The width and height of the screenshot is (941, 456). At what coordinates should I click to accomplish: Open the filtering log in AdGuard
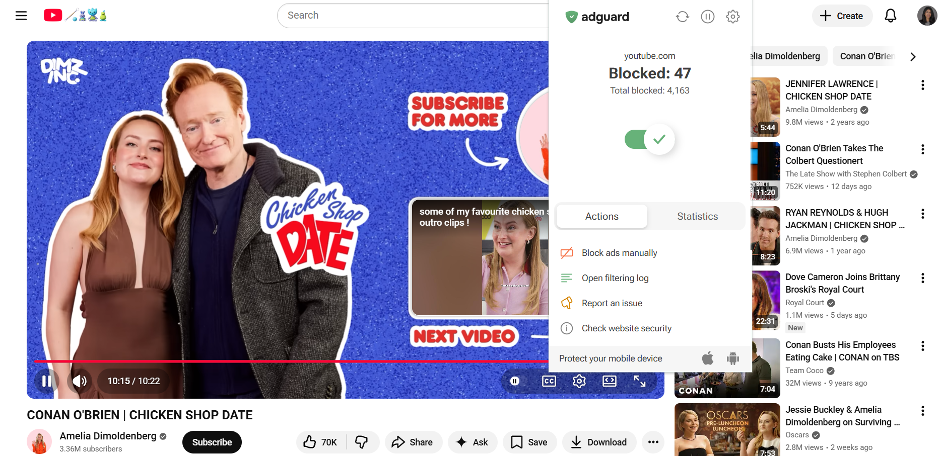click(616, 278)
